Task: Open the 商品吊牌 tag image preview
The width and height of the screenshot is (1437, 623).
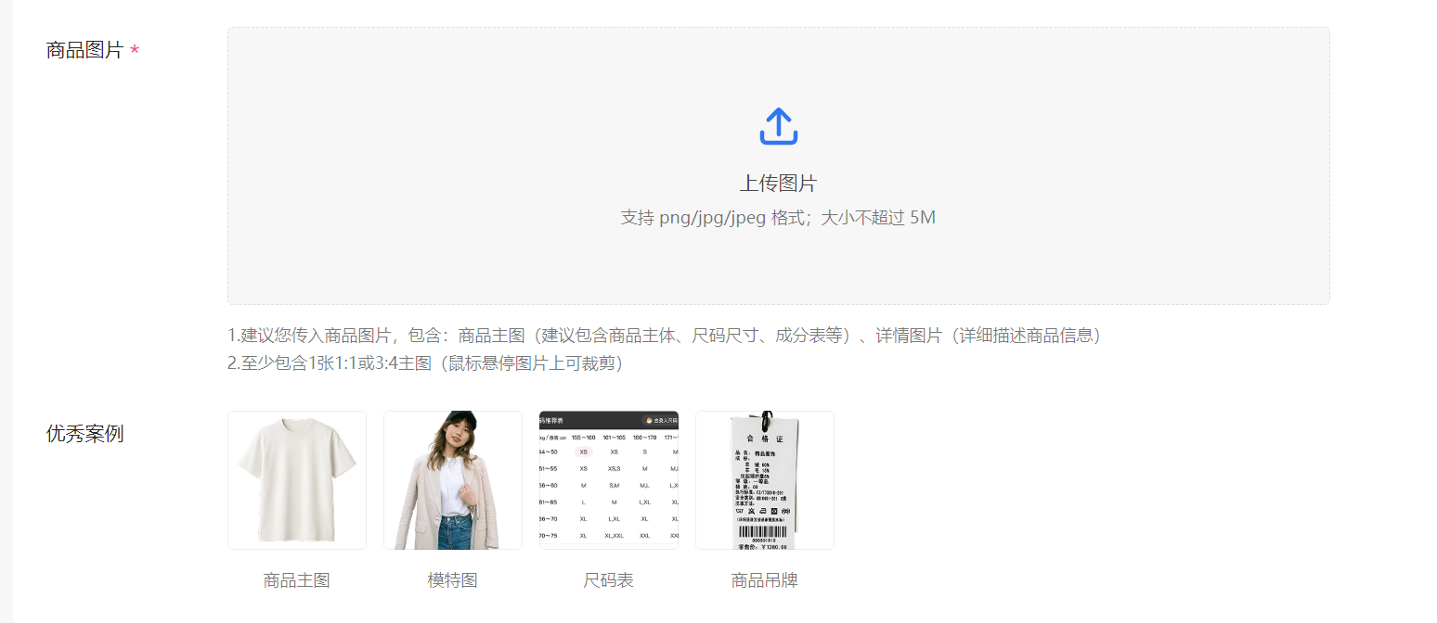Action: click(764, 479)
